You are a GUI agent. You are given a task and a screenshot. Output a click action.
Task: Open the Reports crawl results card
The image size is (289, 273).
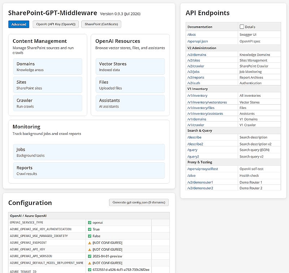[x=89, y=170]
